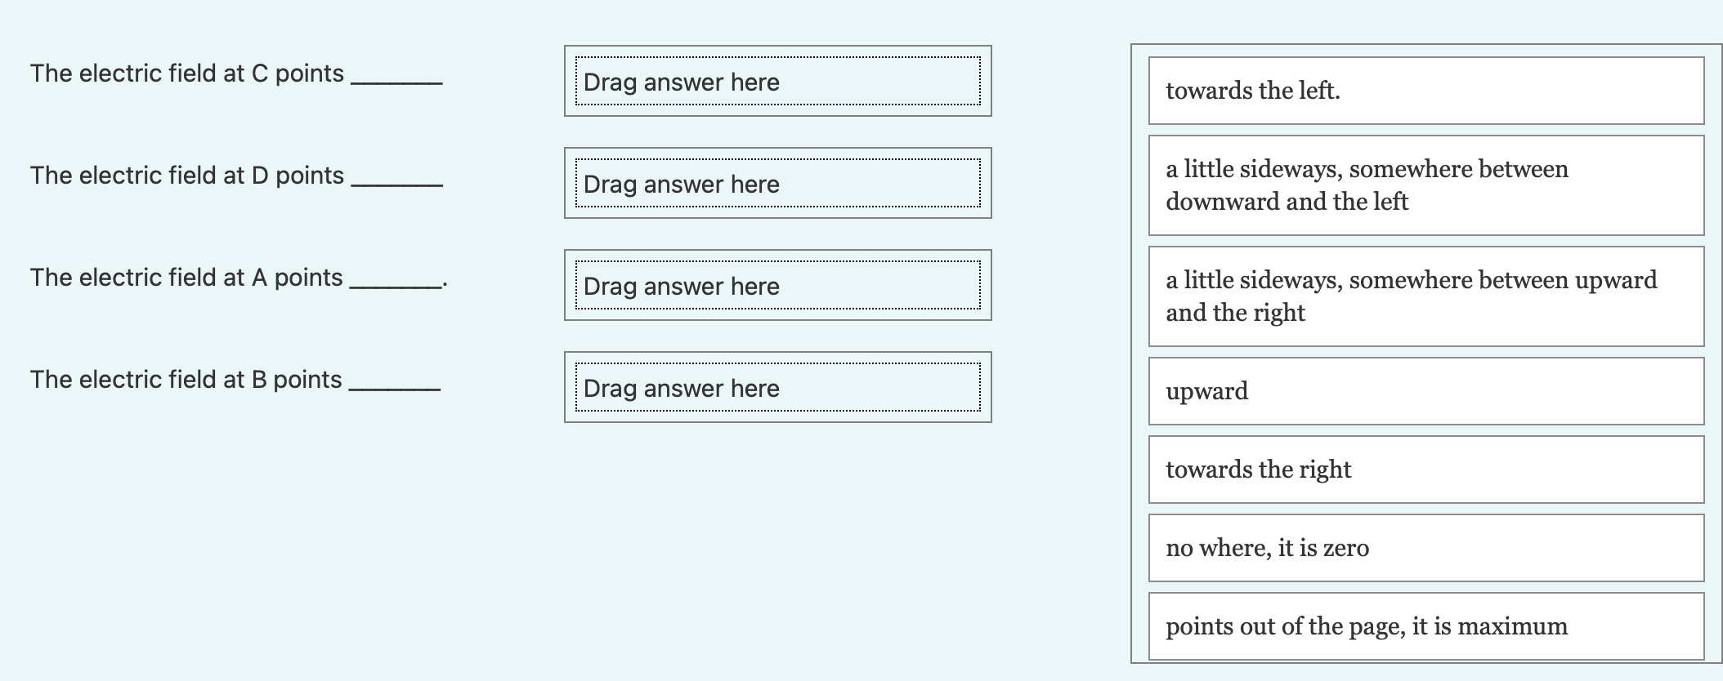Click "points out of the page, it is maximum"
1723x681 pixels.
tap(1426, 626)
